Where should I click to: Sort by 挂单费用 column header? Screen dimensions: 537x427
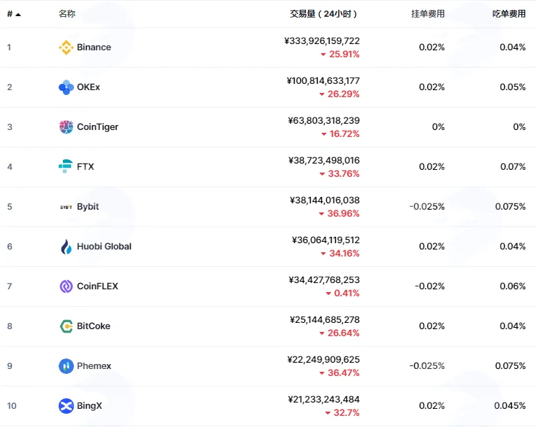(x=428, y=14)
